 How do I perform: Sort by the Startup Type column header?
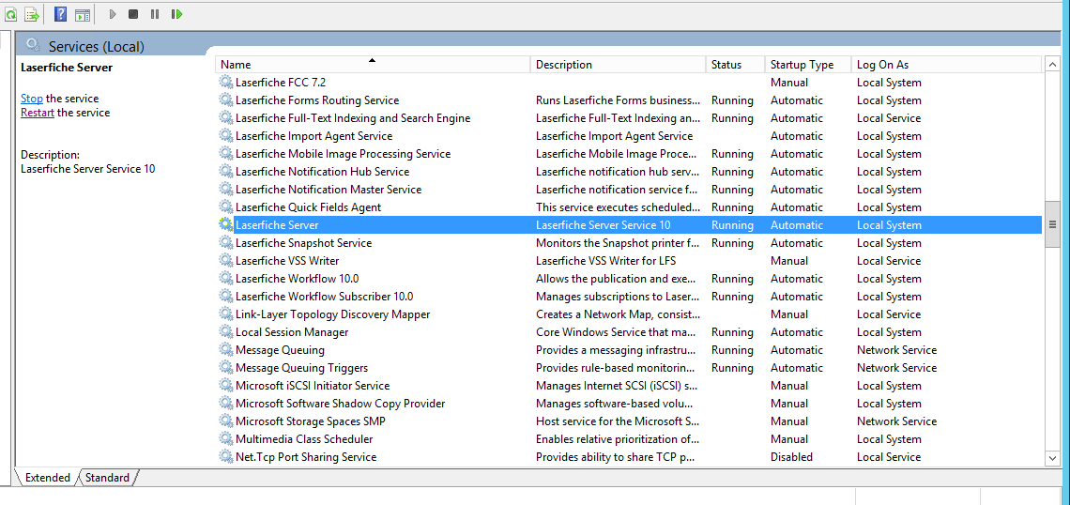coord(808,65)
